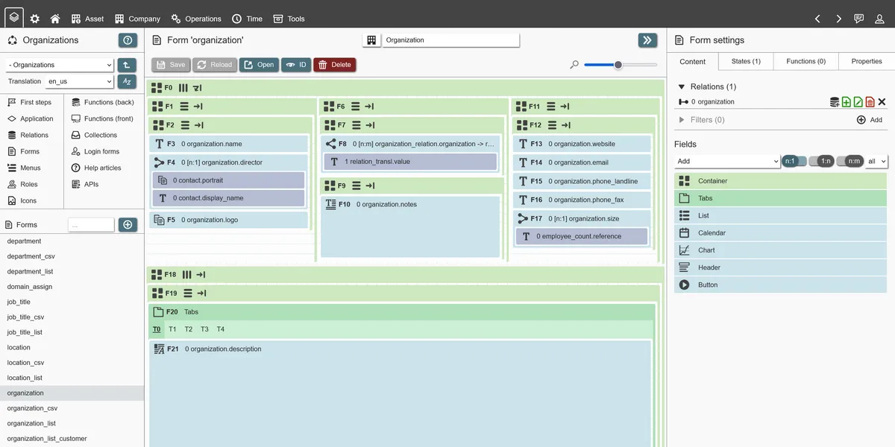
Task: Open the Asset menu
Action: pos(87,19)
